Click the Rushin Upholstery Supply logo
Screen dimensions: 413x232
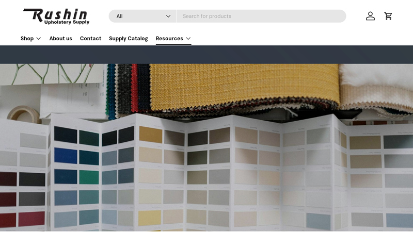coord(56,16)
